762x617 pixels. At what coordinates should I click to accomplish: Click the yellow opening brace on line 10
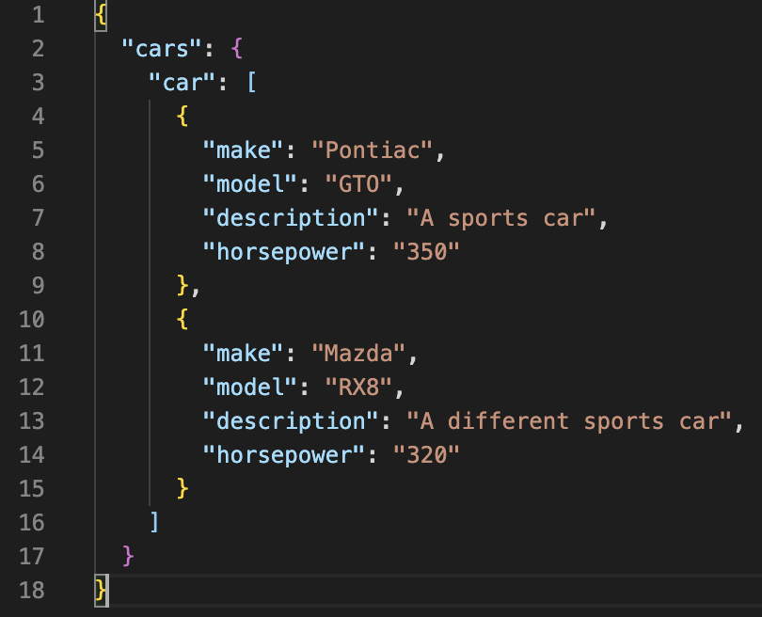183,319
